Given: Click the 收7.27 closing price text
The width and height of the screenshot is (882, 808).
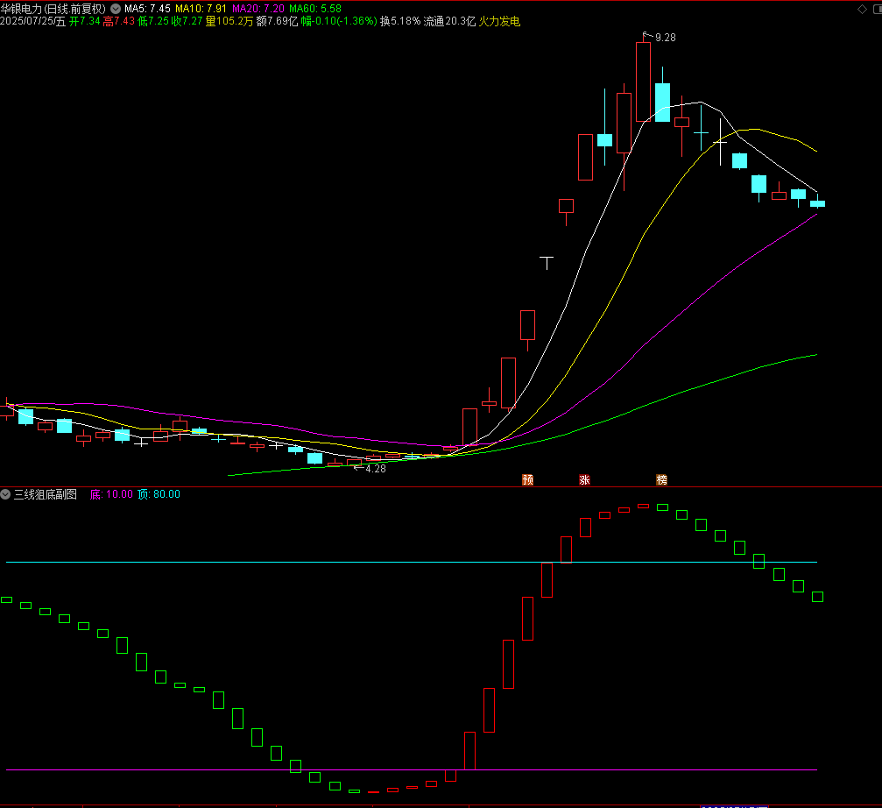Looking at the screenshot, I should [x=187, y=21].
